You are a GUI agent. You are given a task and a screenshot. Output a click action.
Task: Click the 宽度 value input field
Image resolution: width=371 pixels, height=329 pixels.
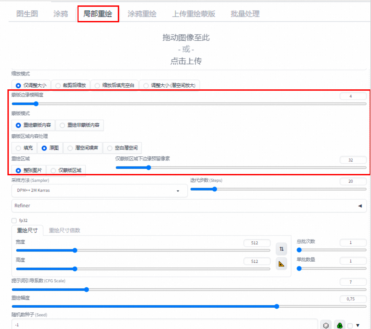[257, 243]
